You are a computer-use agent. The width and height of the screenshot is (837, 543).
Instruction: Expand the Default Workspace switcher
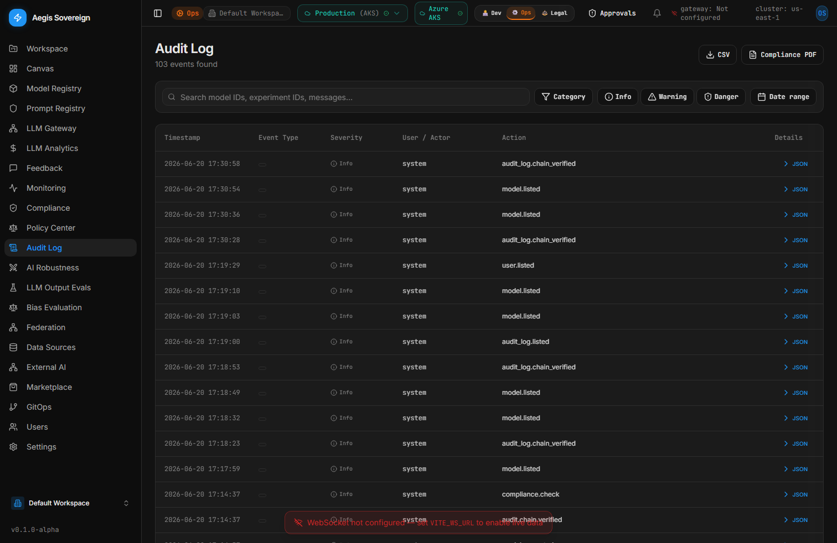[70, 503]
